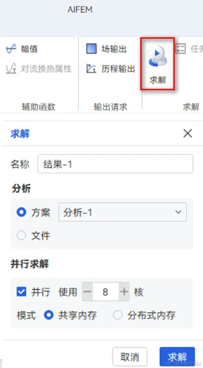Viewport: 203px width, 368px height.
Task: Select the 对流换热属性 tool icon
Action: click(x=11, y=69)
